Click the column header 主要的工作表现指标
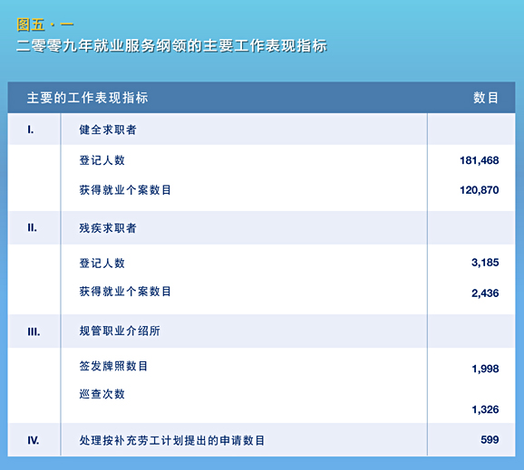Image resolution: width=524 pixels, height=470 pixels. (88, 98)
